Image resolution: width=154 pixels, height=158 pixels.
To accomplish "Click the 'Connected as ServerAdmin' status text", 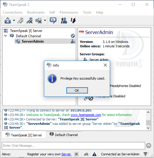I will click(x=120, y=154).
